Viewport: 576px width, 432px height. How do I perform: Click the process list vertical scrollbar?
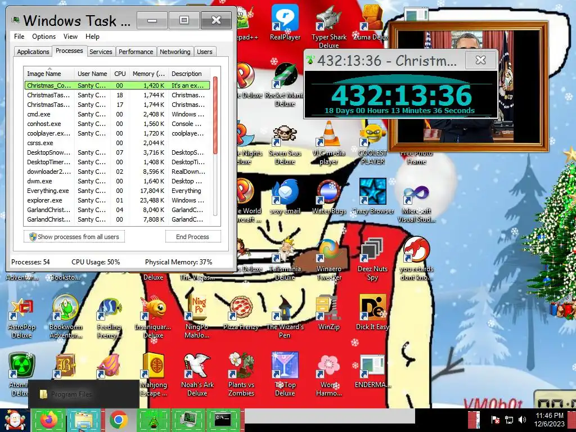click(x=215, y=147)
